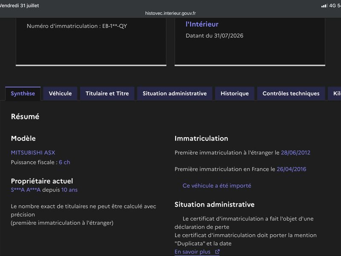Select the Immatriculation heading
The image size is (341, 256).
[201, 138]
